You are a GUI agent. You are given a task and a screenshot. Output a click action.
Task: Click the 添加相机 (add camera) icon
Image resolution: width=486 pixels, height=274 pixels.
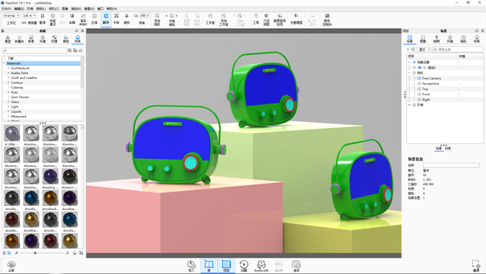click(x=157, y=19)
